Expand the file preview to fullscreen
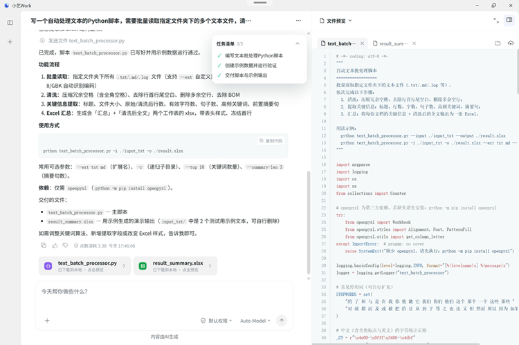 [x=496, y=21]
